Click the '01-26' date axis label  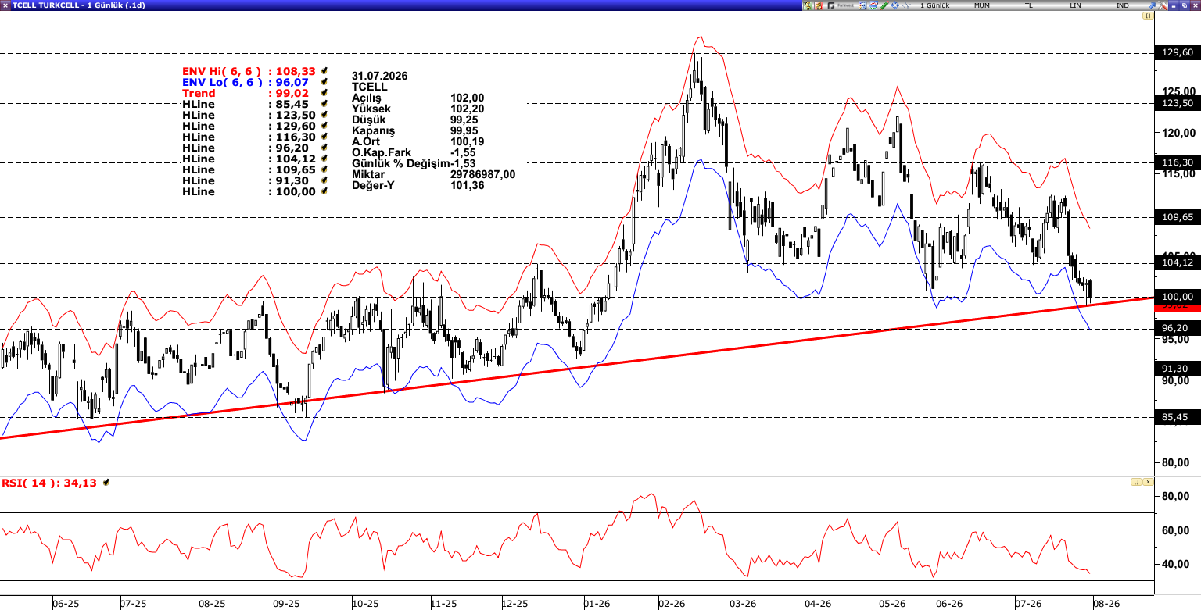click(597, 604)
